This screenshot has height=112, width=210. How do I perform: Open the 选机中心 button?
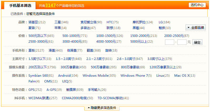point(197,5)
